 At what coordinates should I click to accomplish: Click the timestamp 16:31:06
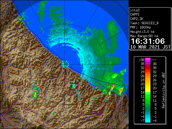point(148,41)
